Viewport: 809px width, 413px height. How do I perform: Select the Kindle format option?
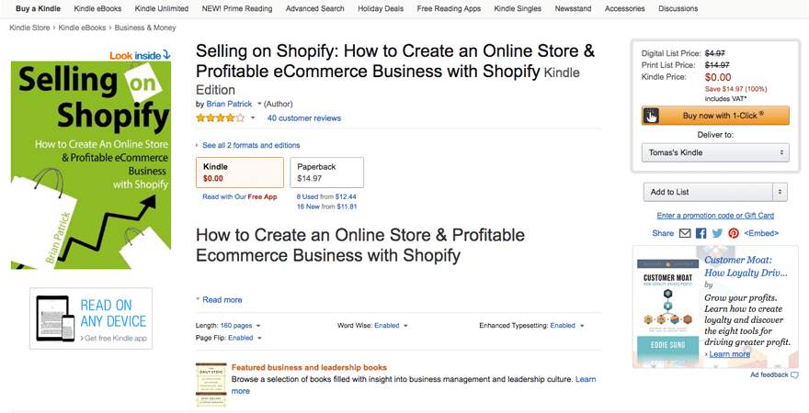point(239,172)
